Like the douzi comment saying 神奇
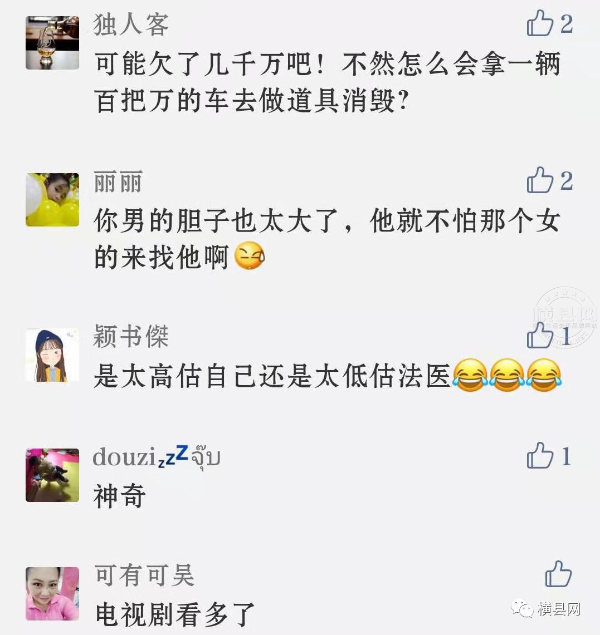The height and width of the screenshot is (635, 600). pos(540,456)
